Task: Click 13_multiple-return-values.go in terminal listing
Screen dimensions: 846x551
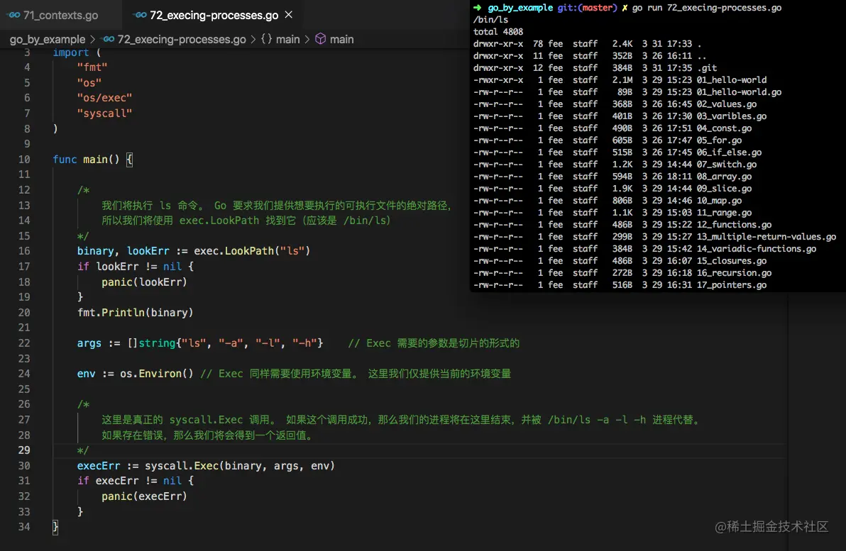Action: click(766, 237)
